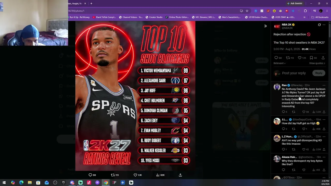Repost the NBA 2K post from the side panel

(288, 58)
